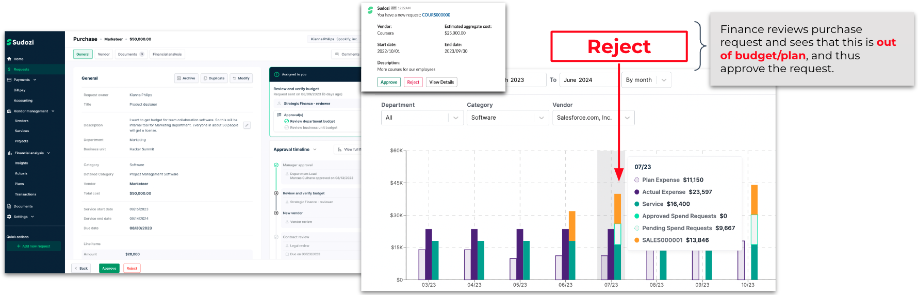
Task: Click the Comments speech icon
Action: point(337,54)
